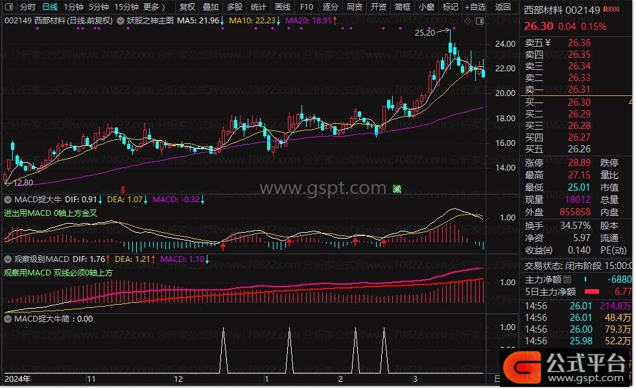The width and height of the screenshot is (636, 389).
Task: Switch to the 分时 intraday tab
Action: pyautogui.click(x=27, y=7)
